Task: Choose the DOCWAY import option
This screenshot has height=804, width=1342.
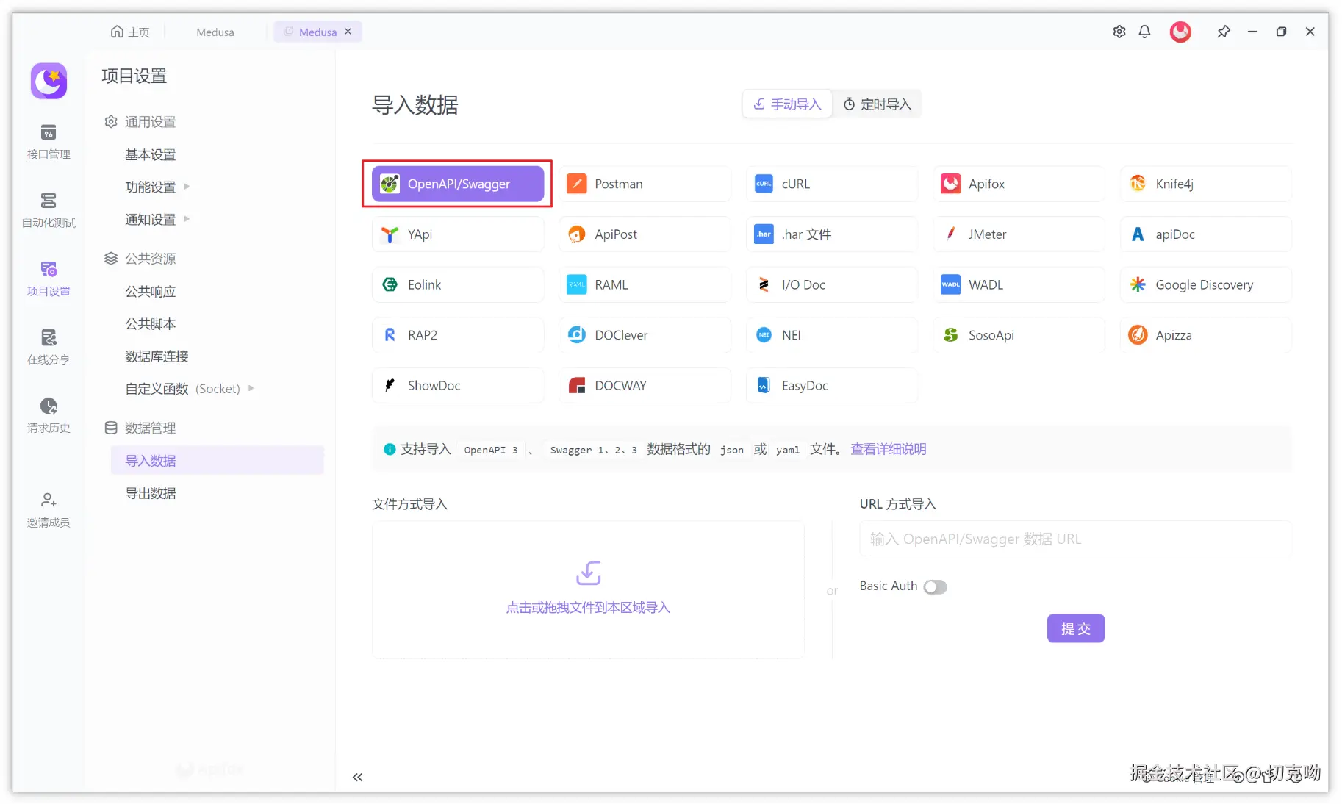Action: tap(645, 385)
